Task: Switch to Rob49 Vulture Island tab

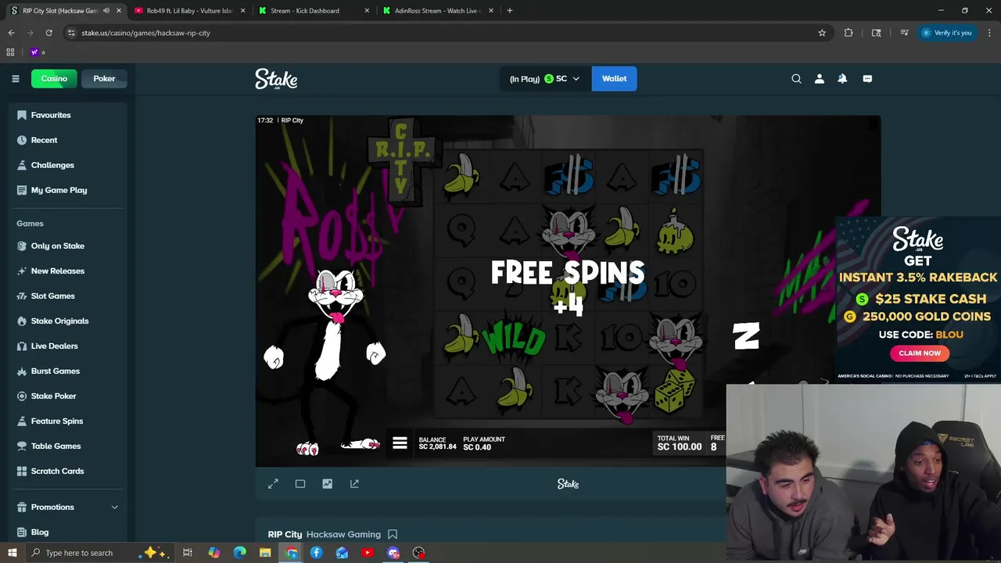Action: 189,10
